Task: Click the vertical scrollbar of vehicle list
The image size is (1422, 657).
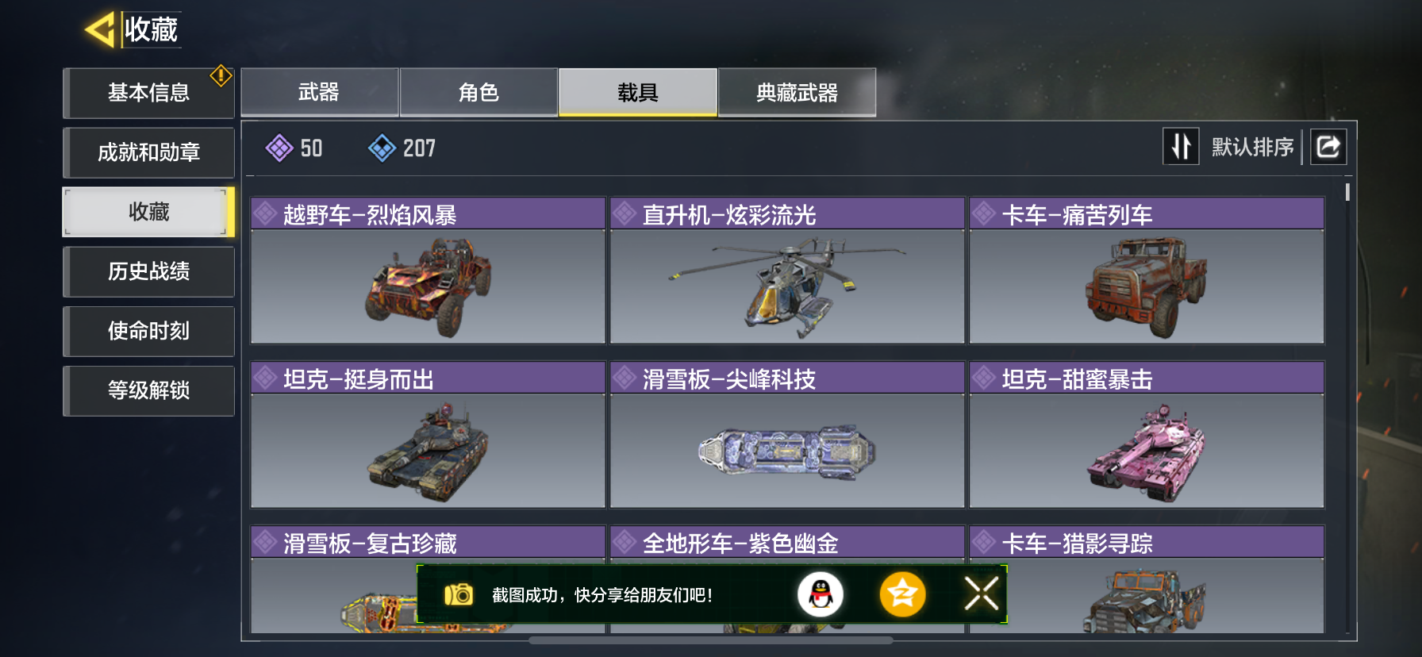Action: [x=1347, y=192]
